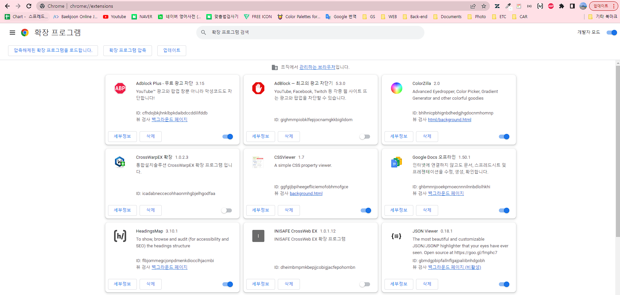Click 압축해제된 확장 프로그램을 로드합니다 button

[x=53, y=50]
